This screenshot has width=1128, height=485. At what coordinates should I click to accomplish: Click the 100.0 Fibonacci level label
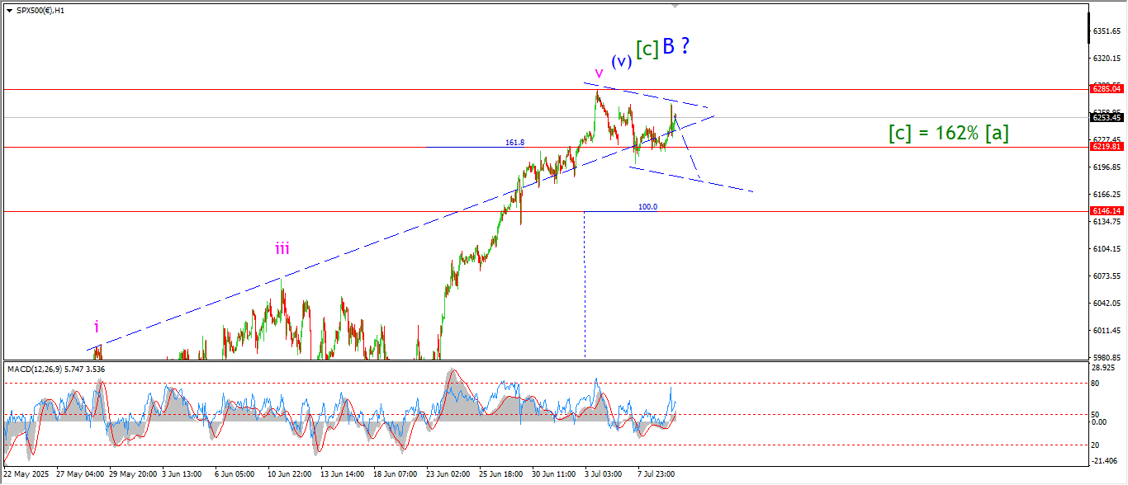tap(647, 207)
